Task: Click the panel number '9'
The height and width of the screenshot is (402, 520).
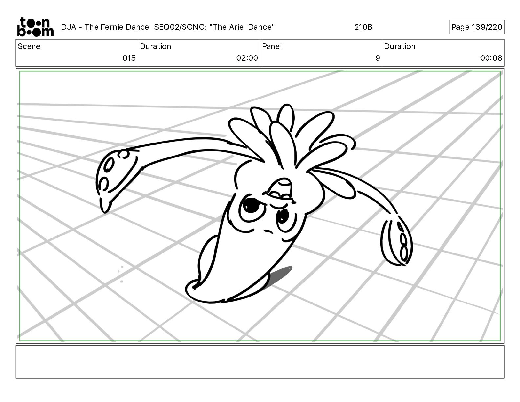Action: point(378,58)
